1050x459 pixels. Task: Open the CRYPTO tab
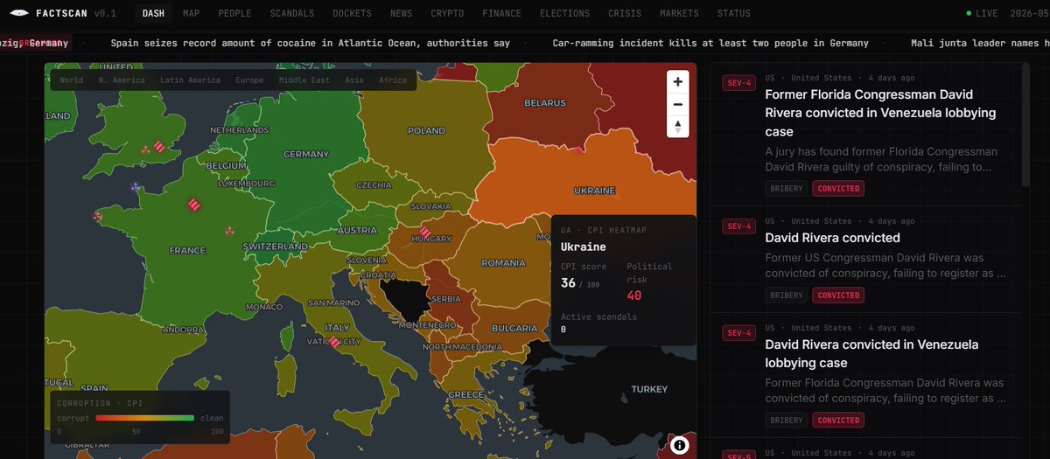click(447, 14)
